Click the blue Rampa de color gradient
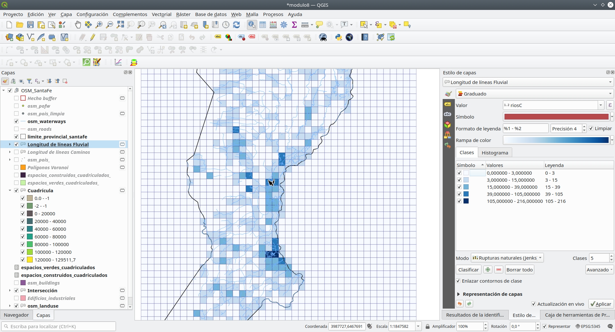 tap(556, 140)
